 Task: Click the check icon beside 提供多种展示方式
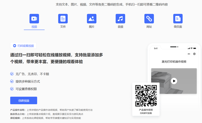tap(12, 81)
